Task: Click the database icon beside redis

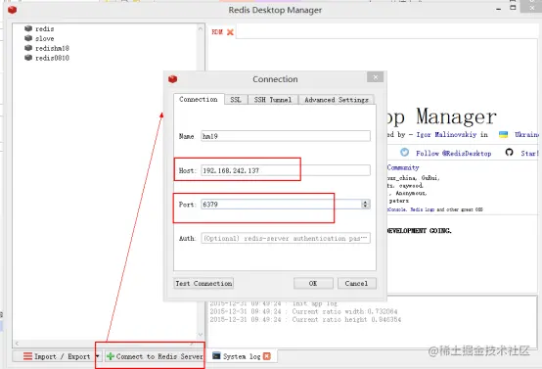Action: pyautogui.click(x=28, y=28)
